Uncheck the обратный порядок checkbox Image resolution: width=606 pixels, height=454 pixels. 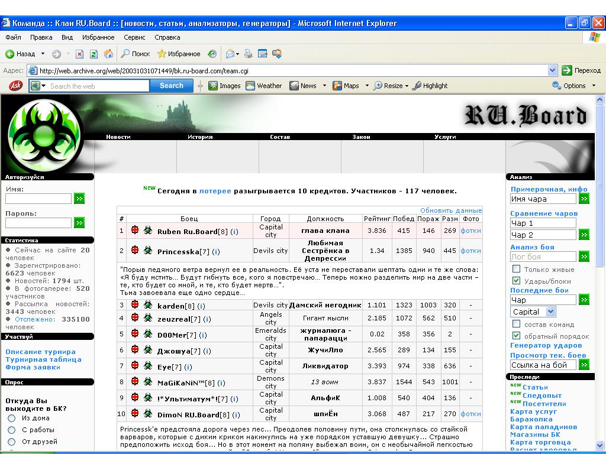(x=516, y=336)
